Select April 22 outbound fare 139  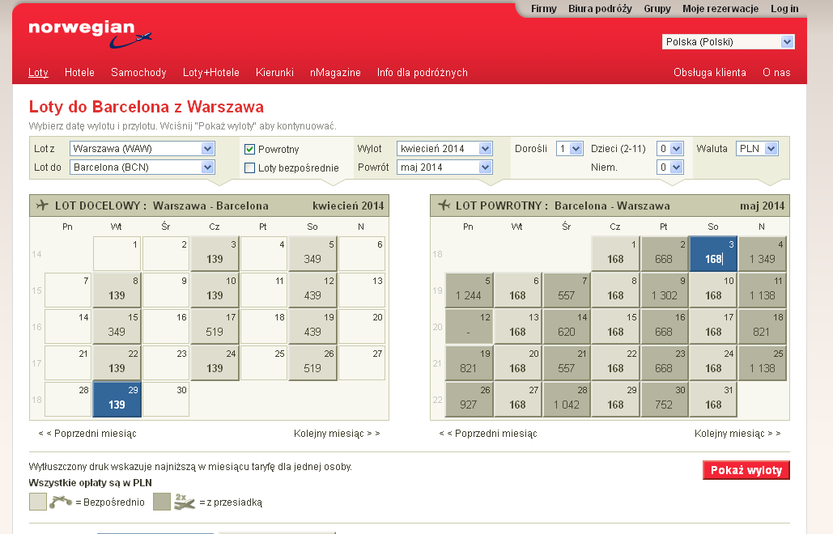click(x=117, y=362)
